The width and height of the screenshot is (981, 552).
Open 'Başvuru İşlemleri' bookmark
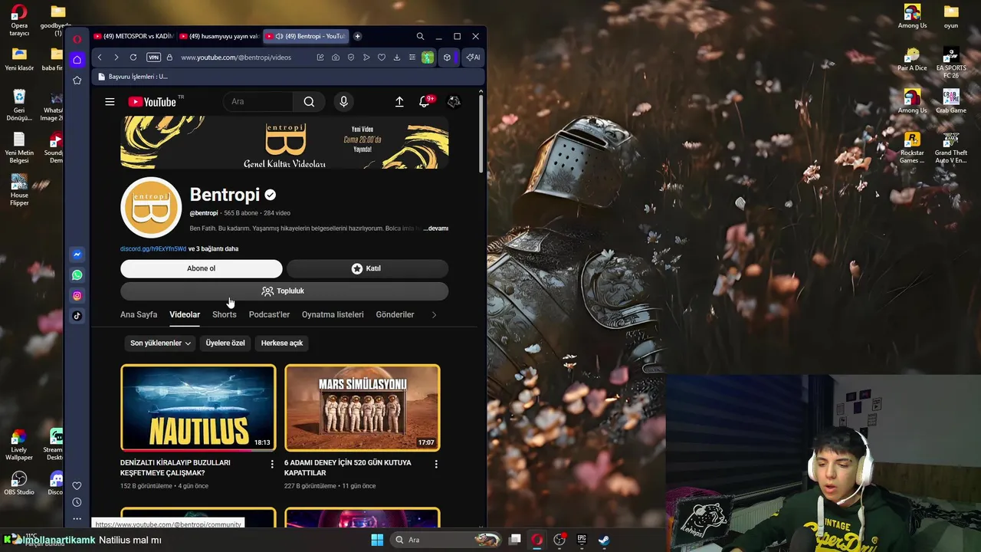133,77
